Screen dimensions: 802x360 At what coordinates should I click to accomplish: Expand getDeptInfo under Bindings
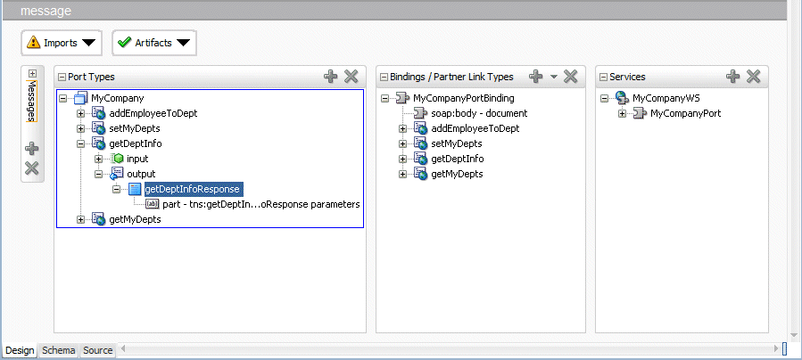402,159
